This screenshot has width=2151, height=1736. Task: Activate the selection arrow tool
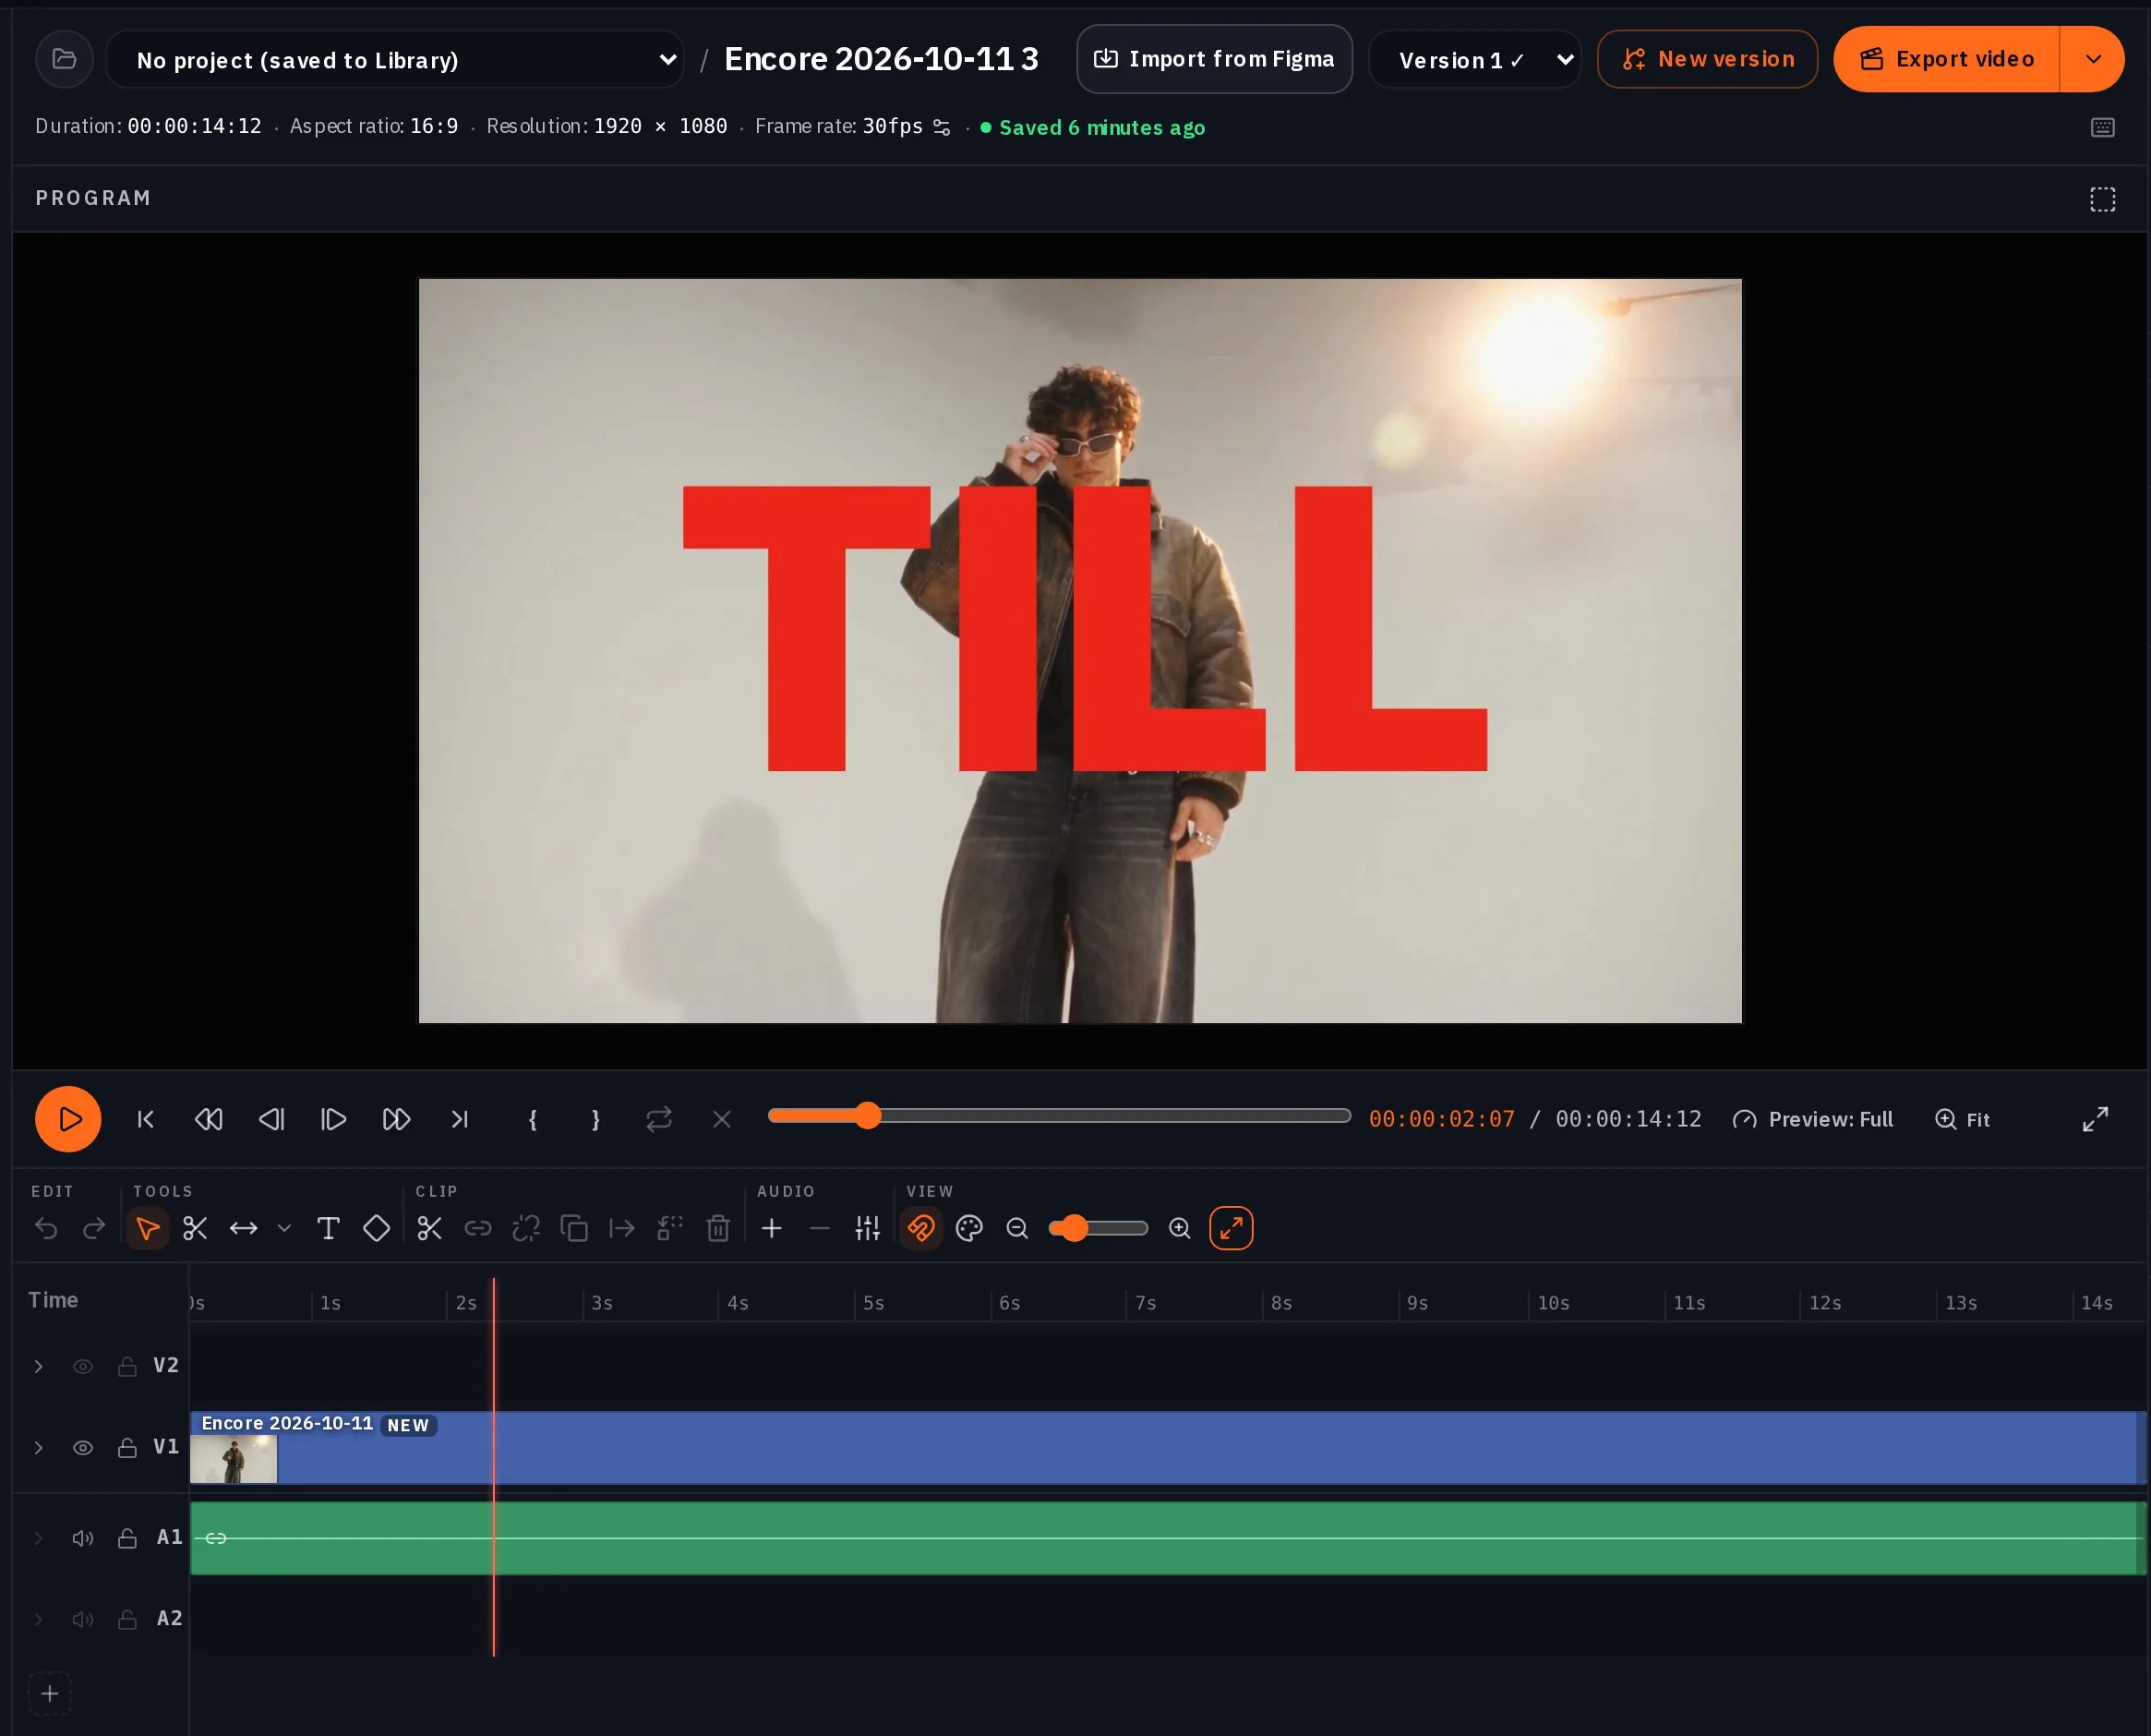[147, 1228]
